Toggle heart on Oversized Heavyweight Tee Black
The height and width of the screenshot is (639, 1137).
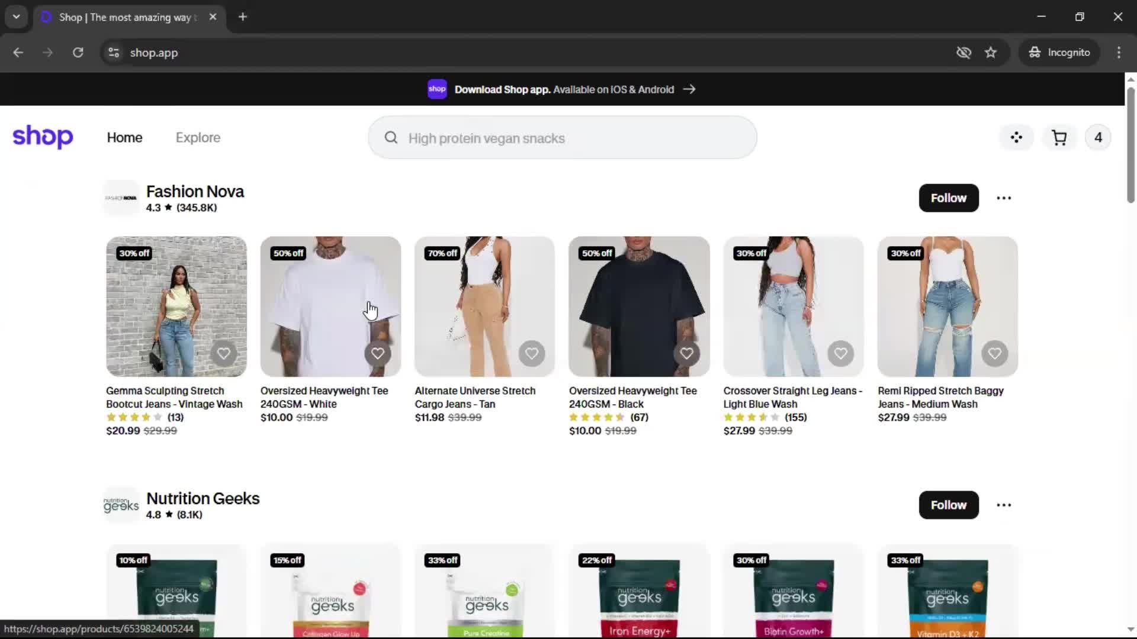pos(686,354)
